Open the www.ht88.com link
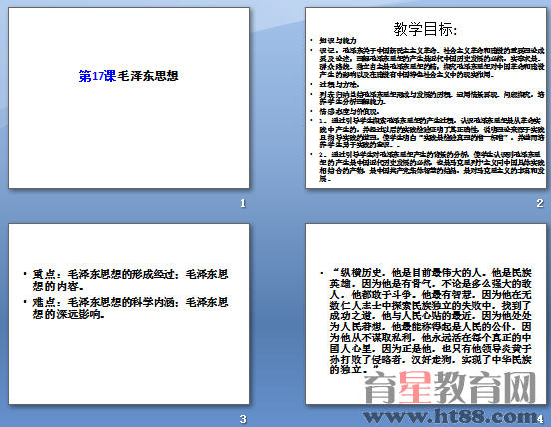The height and width of the screenshot is (427, 551). coord(450,416)
